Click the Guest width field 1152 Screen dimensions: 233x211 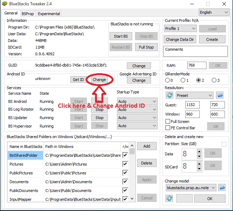click(192, 105)
